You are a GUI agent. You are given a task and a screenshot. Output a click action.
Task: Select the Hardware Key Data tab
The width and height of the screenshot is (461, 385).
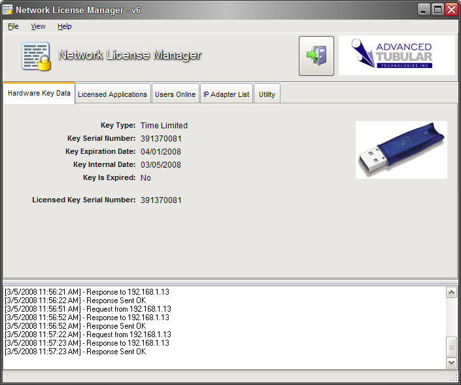(39, 94)
